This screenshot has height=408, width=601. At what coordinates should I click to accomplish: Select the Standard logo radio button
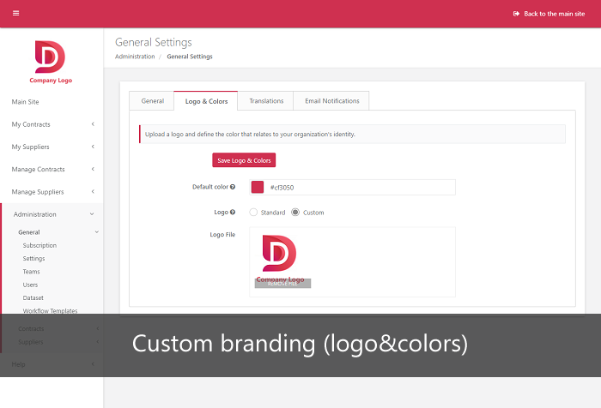[x=253, y=212]
